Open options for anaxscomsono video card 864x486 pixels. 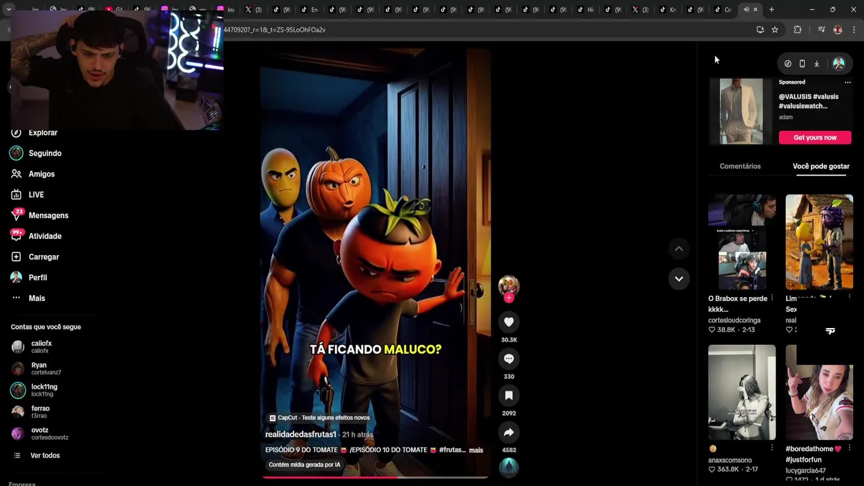pos(772,448)
